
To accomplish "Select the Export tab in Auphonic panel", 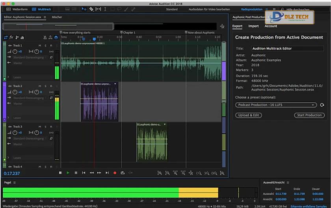I will 237,26.
